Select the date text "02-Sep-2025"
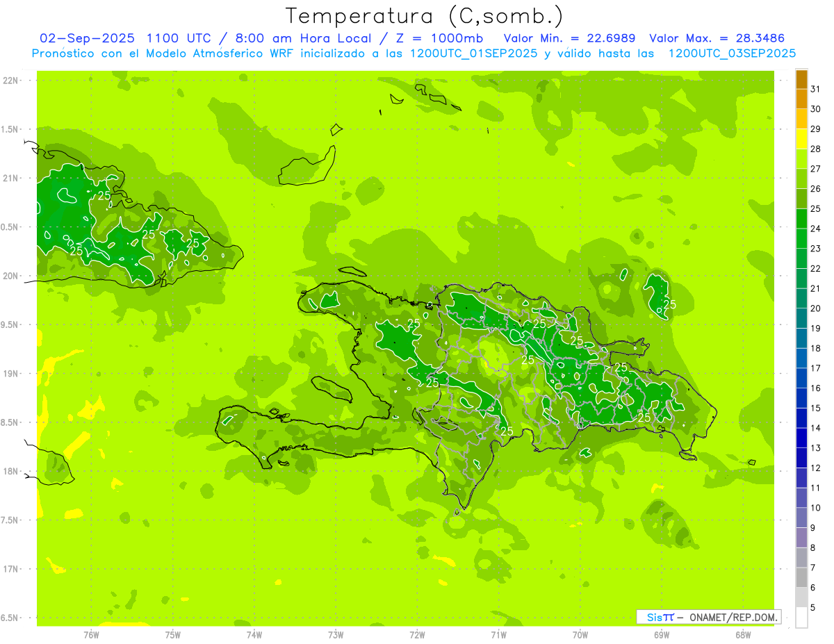 (x=88, y=38)
